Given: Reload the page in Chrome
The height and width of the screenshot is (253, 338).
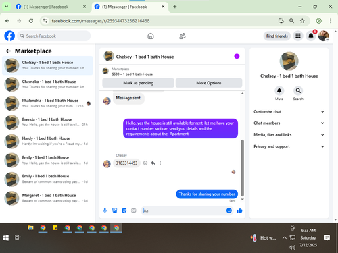Looking at the screenshot, I should (31, 21).
